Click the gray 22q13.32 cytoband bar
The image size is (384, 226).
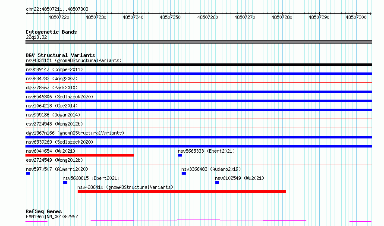(x=198, y=42)
